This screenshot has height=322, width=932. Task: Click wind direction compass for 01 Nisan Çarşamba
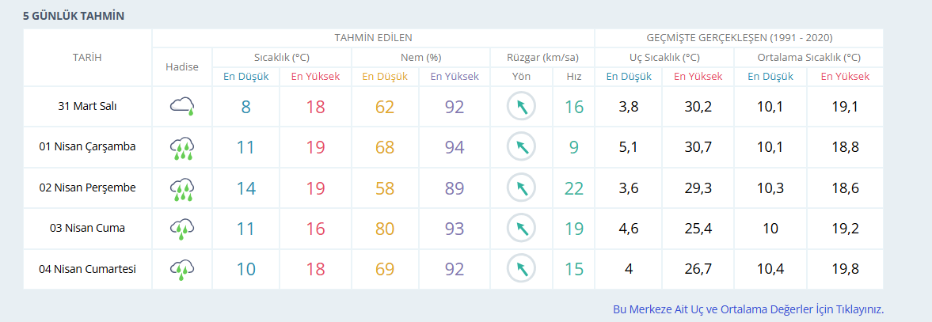coord(521,147)
